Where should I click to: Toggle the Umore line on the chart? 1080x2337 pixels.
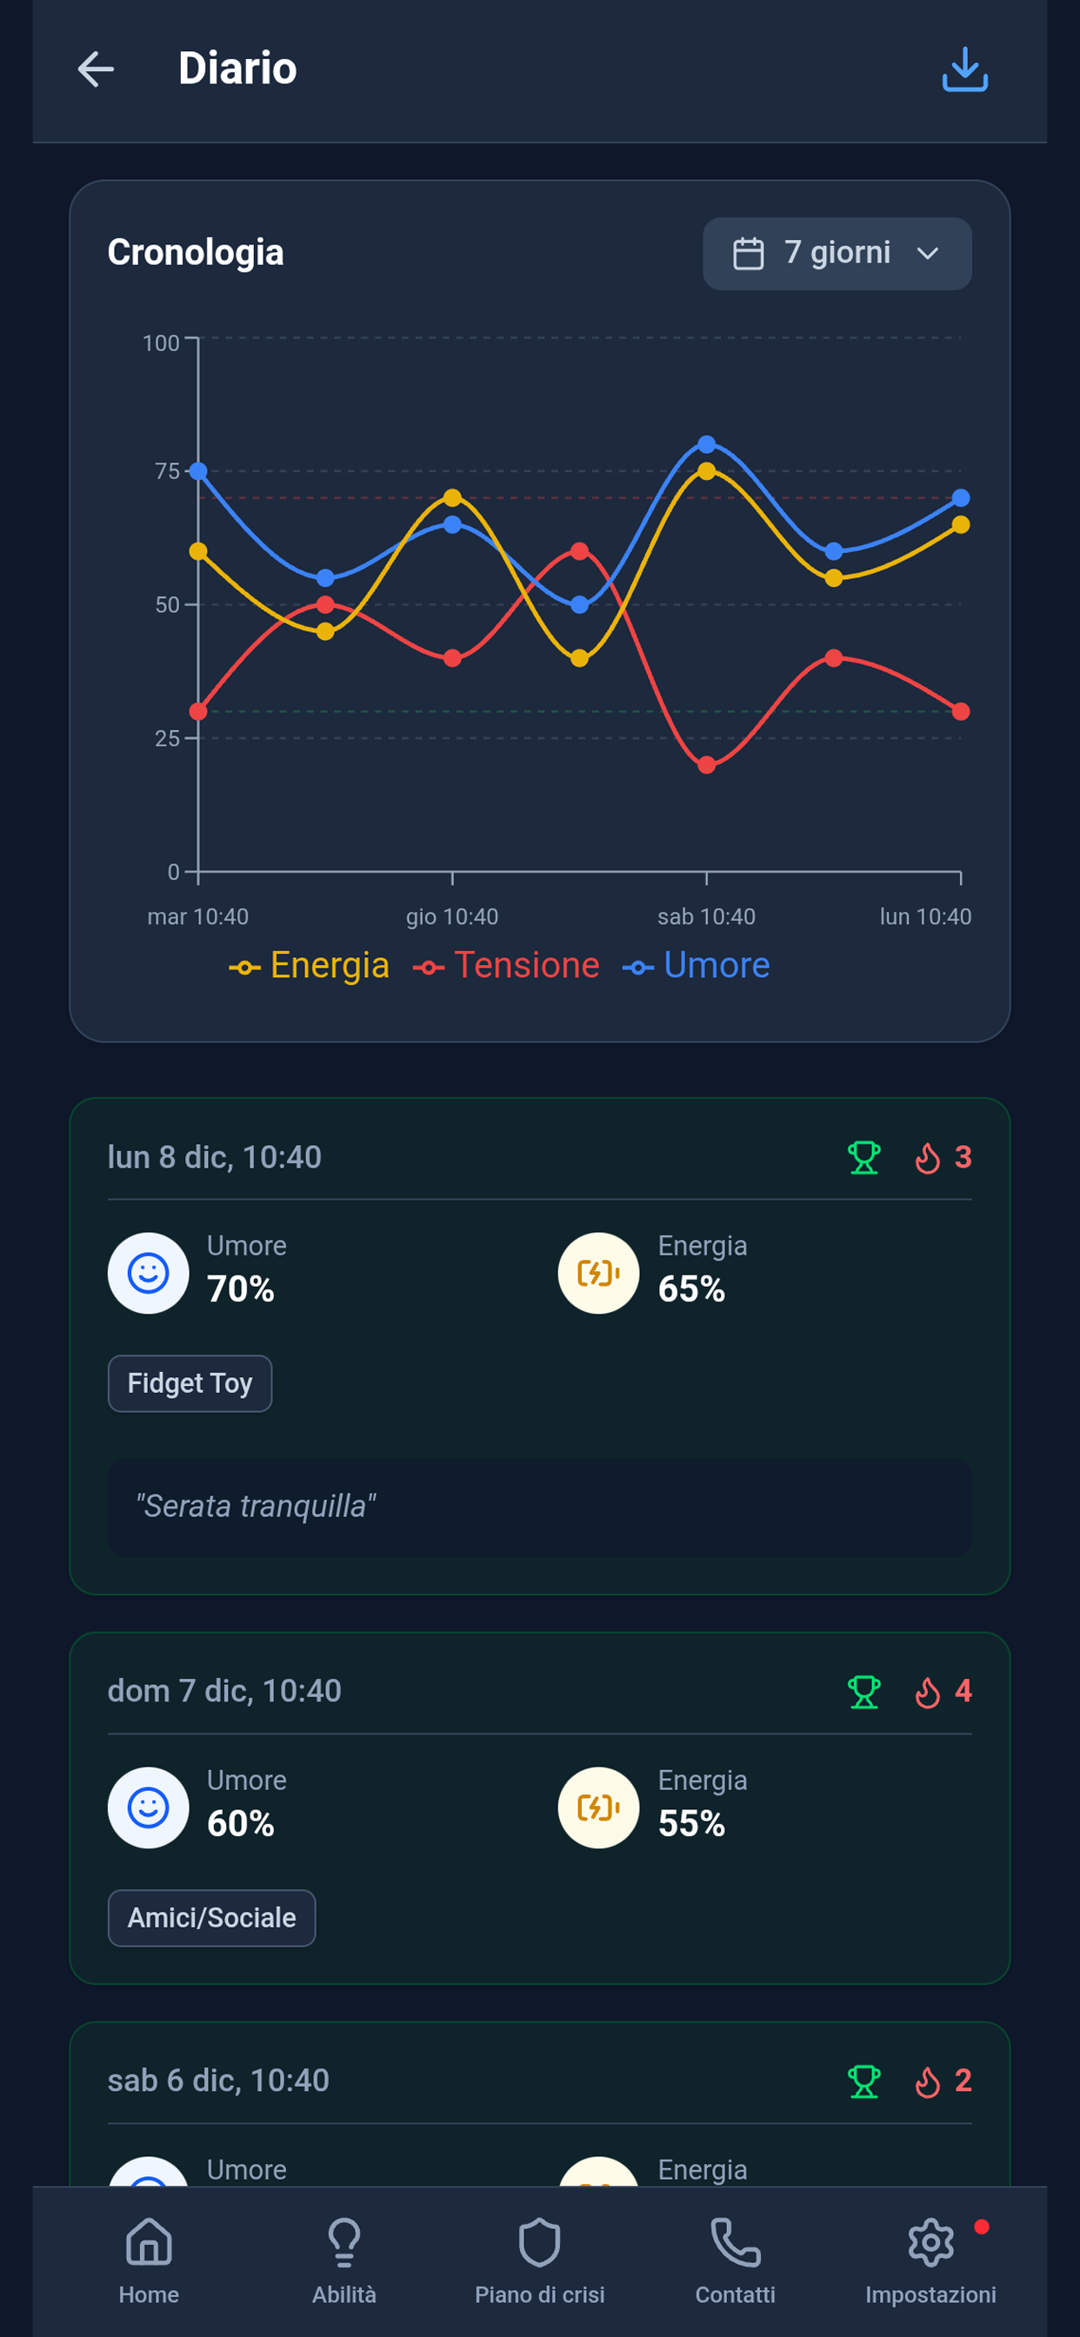(697, 965)
